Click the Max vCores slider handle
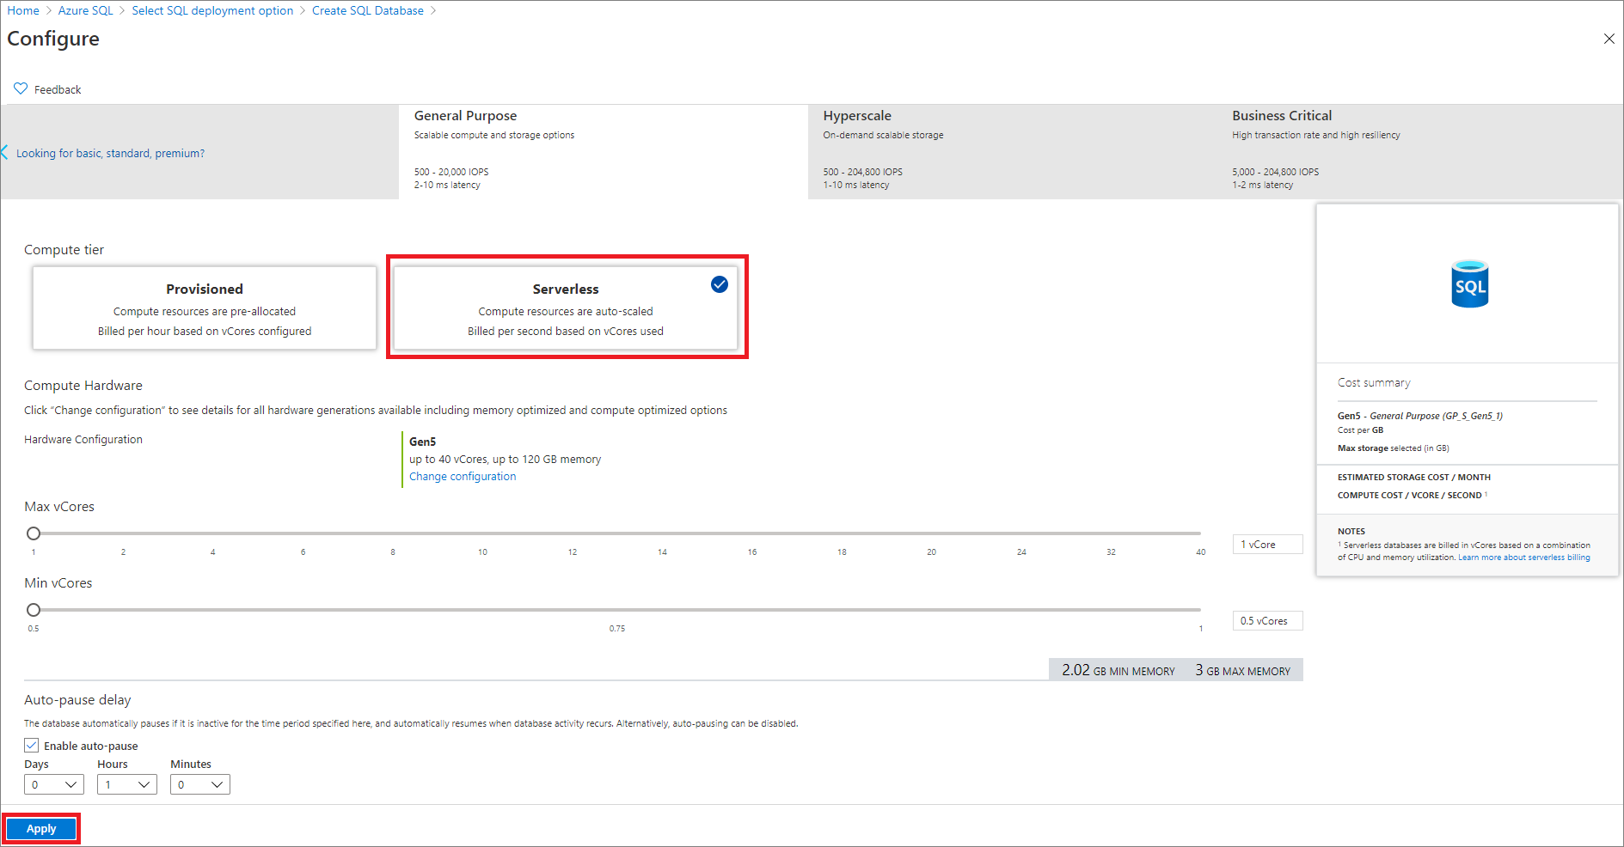Screen dimensions: 1624x847 (34, 533)
